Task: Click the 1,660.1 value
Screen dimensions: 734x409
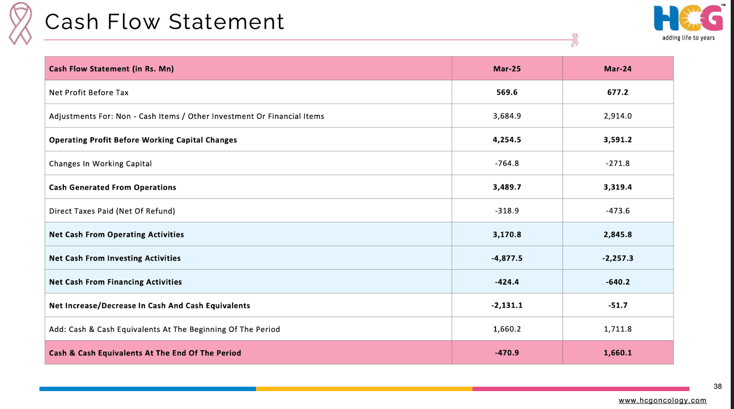Action: pos(617,353)
